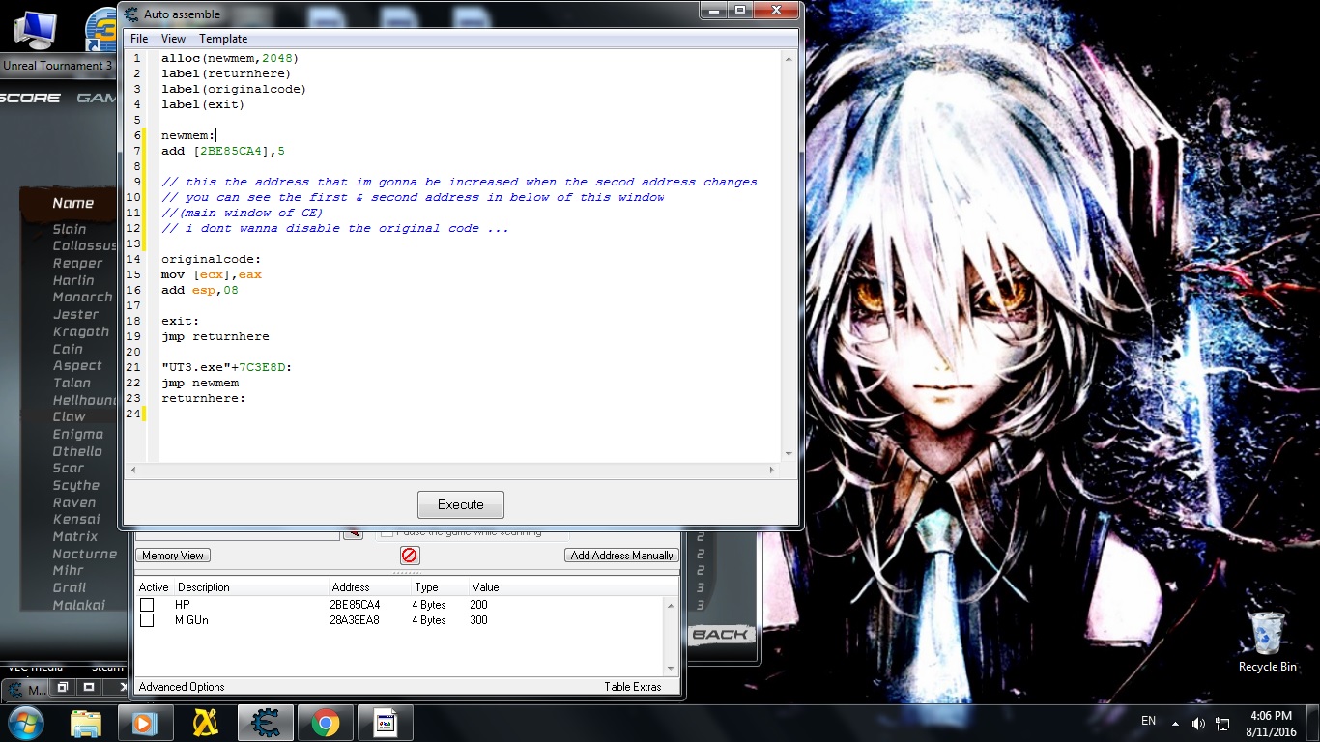1320x742 pixels.
Task: Open Windows Explorer folder icon in taskbar
Action: tap(86, 723)
